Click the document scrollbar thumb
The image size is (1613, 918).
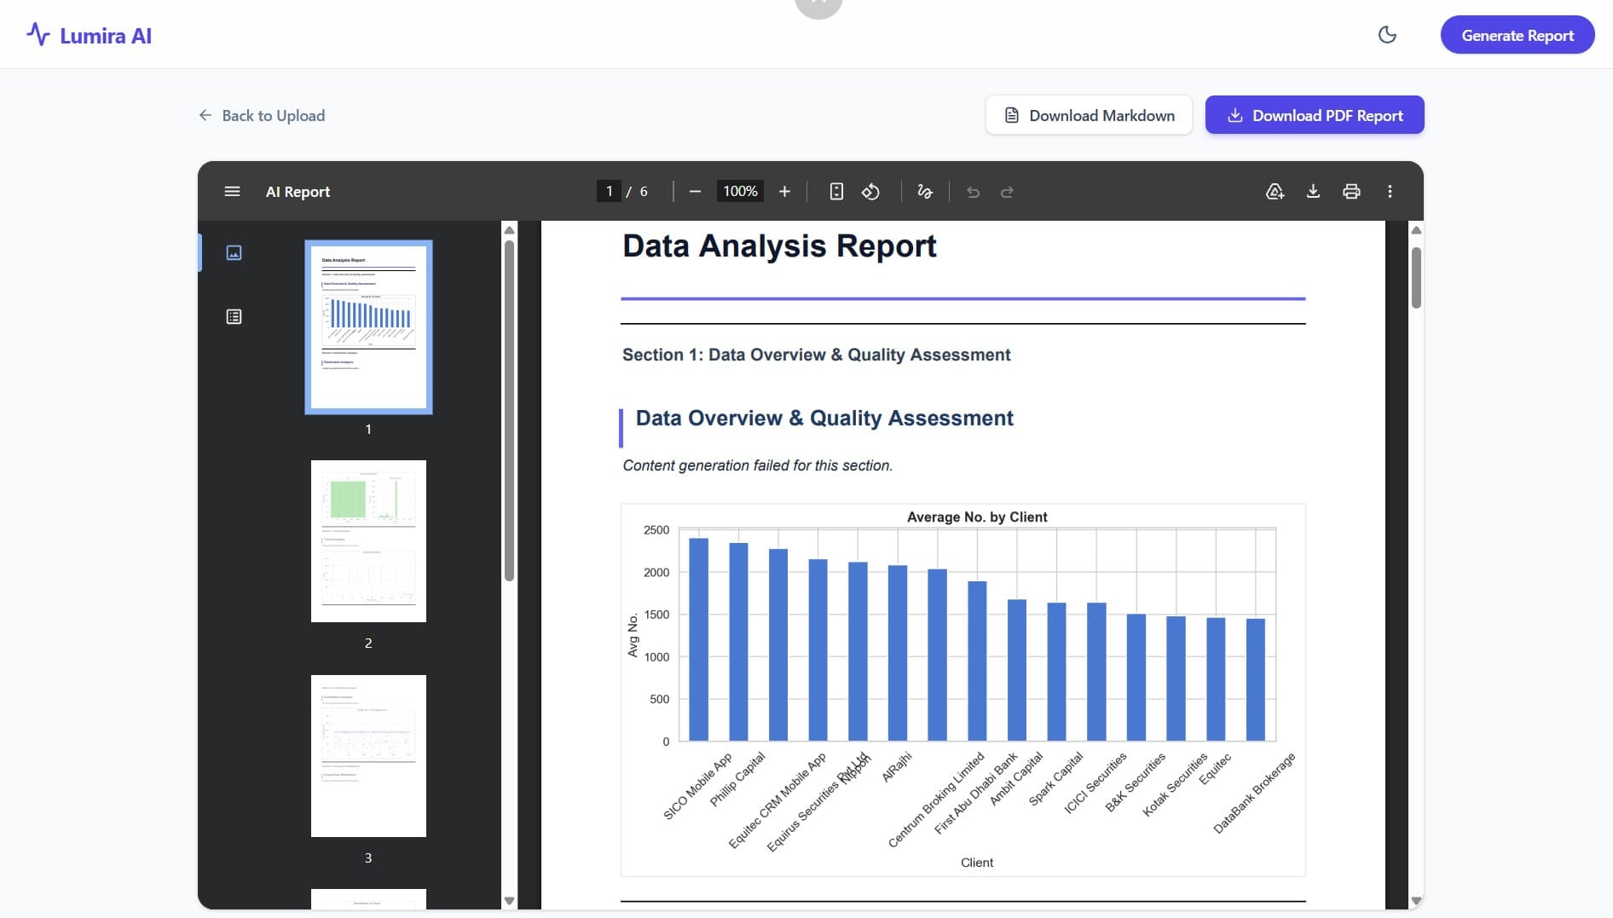[x=1416, y=278]
